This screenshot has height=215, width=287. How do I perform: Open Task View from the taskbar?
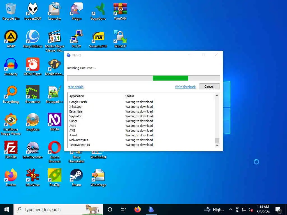point(123,209)
